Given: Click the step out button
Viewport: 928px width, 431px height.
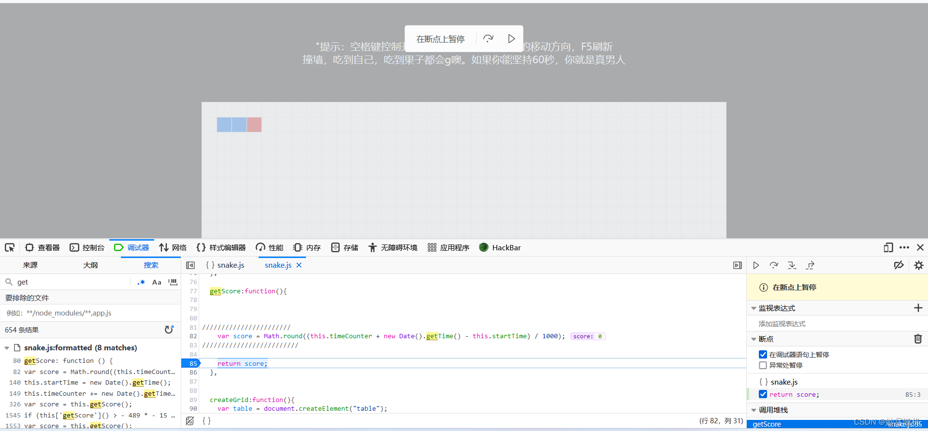Looking at the screenshot, I should [x=810, y=265].
